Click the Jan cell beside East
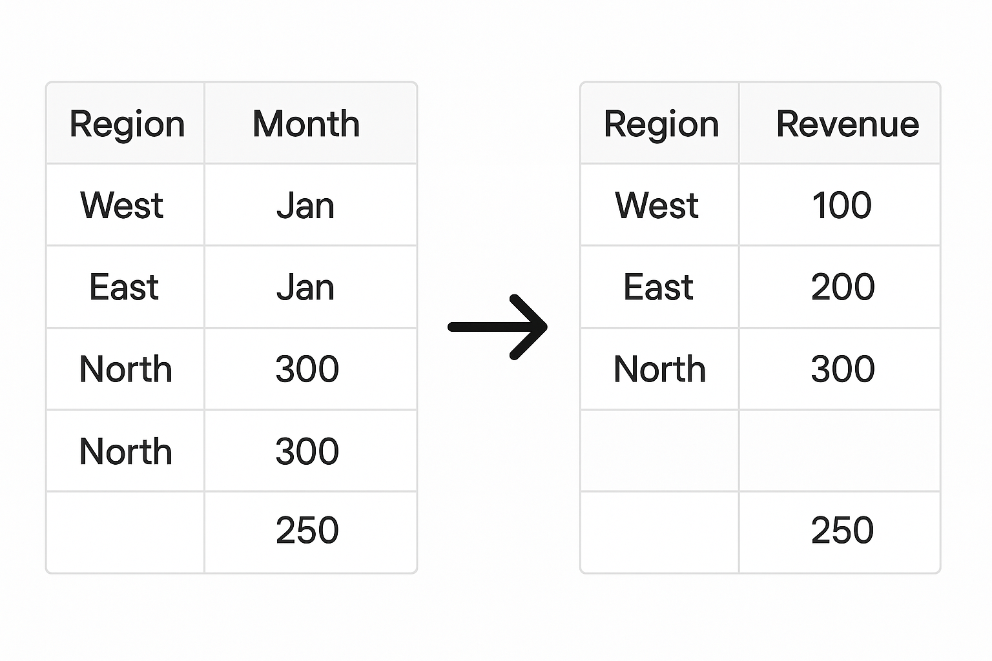Viewport: 992px width, 661px height. pos(305,287)
